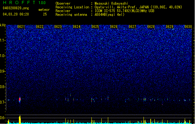The width and height of the screenshot is (195, 124).
Task: Click the HROFFT program title text
Action: [x=20, y=2]
